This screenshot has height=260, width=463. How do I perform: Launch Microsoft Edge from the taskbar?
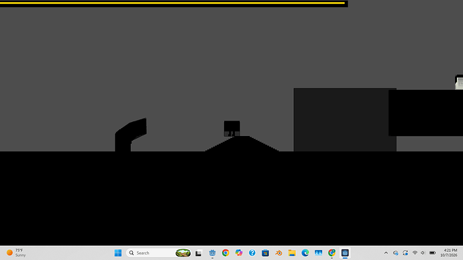point(305,253)
